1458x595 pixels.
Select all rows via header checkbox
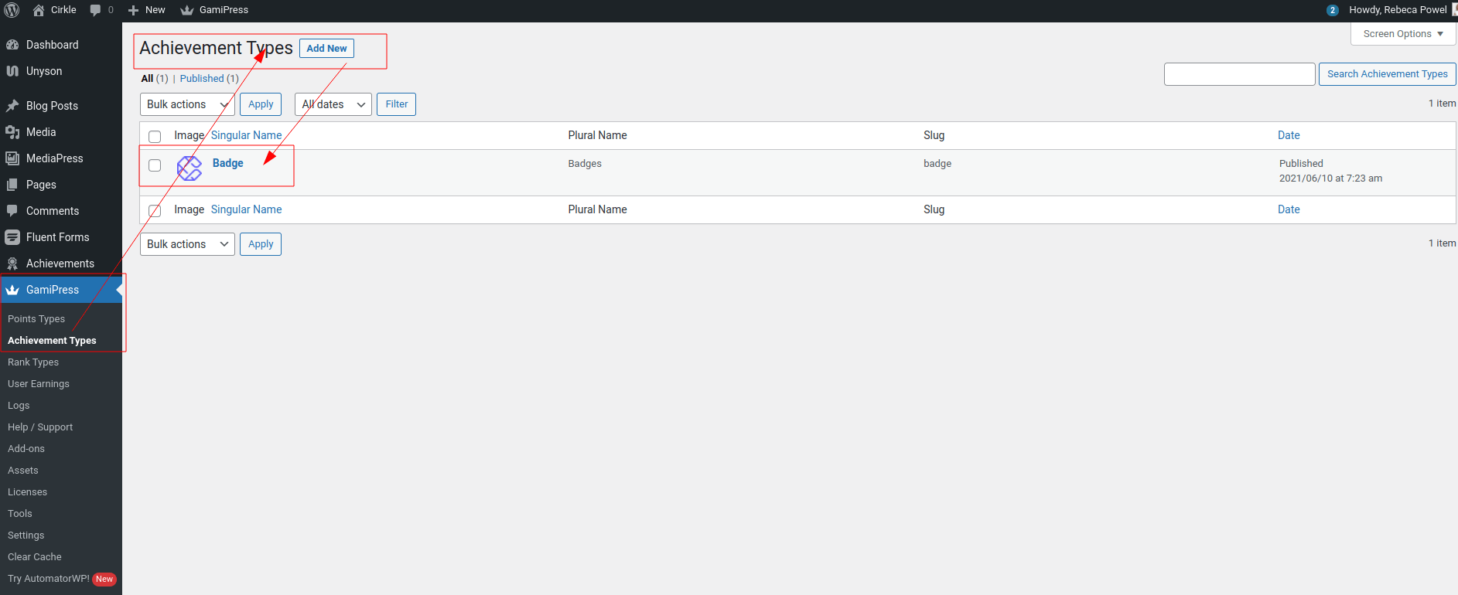tap(155, 137)
